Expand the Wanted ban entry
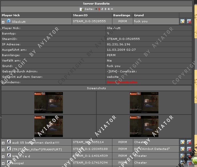 click(3, 156)
